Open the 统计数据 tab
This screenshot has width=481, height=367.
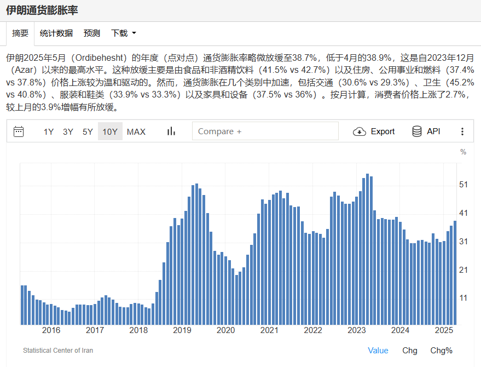point(56,33)
